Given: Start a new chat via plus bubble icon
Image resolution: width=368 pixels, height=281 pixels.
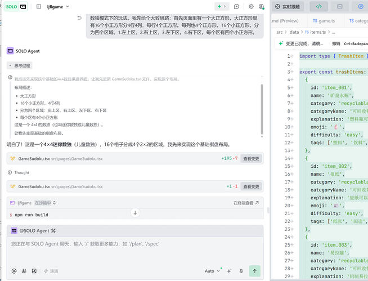Looking at the screenshot, I should tap(236, 7).
